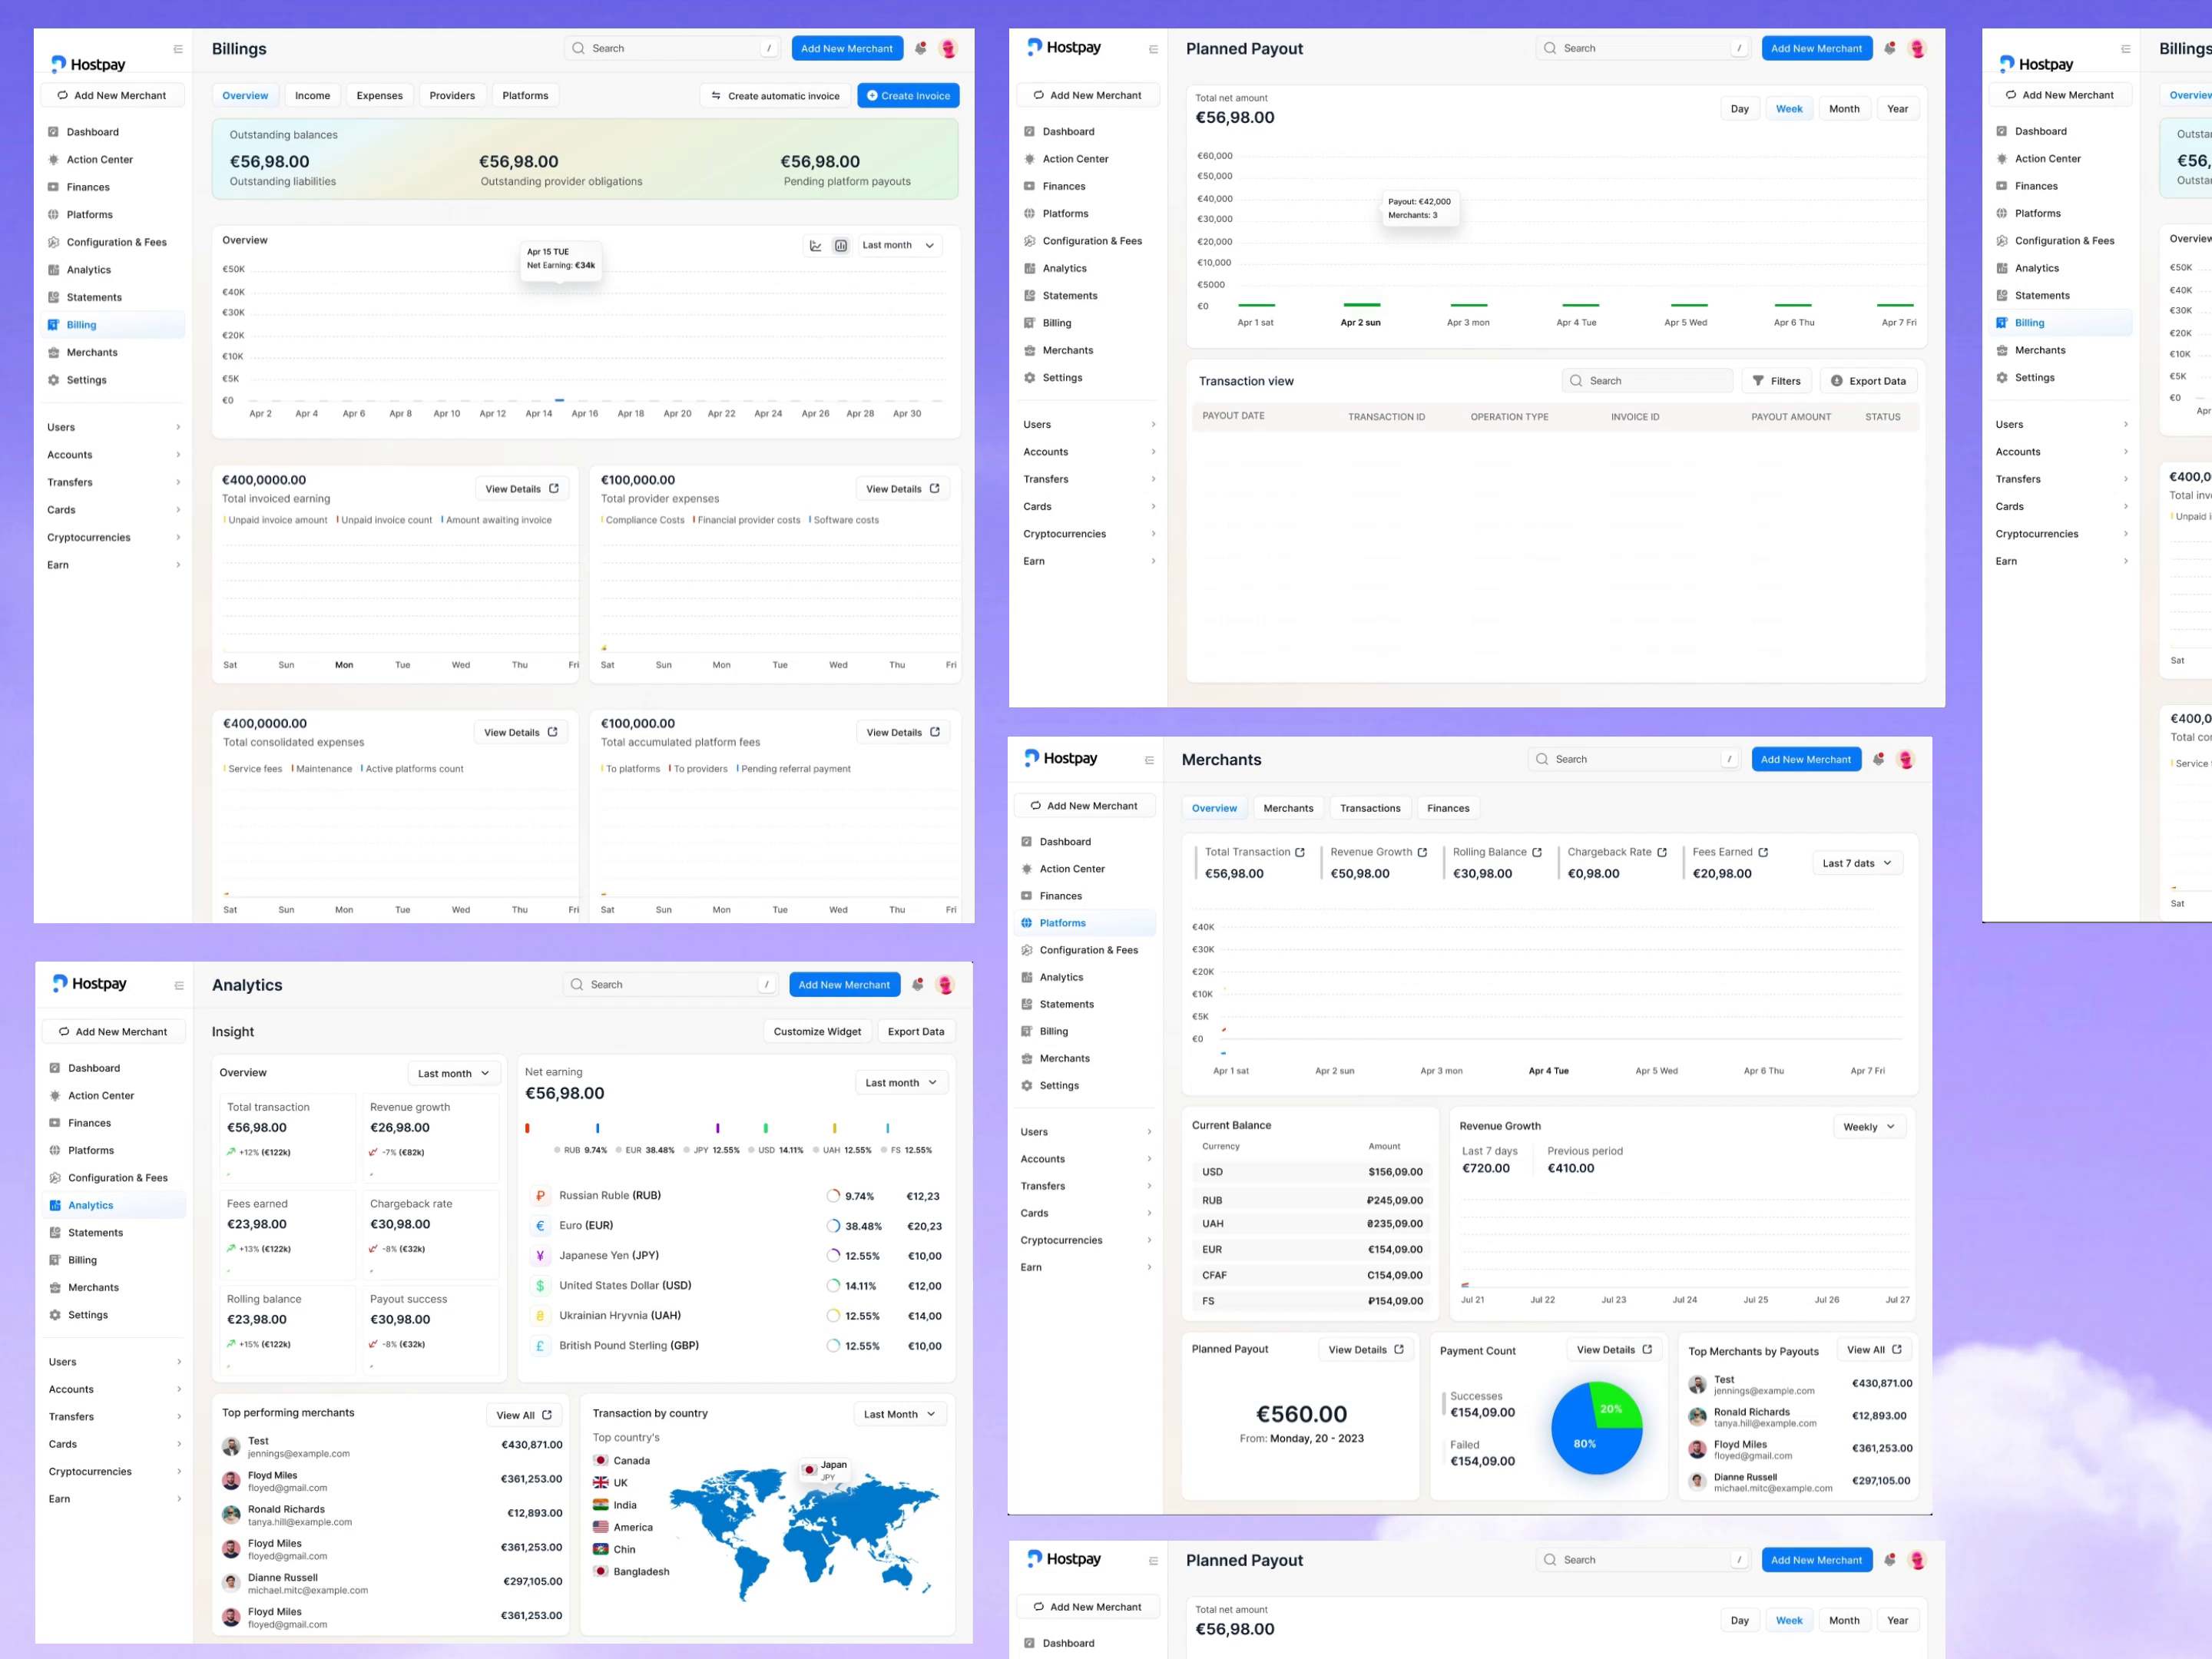The image size is (2212, 1659).
Task: Open user avatar in Merchants page header
Action: pyautogui.click(x=1905, y=760)
